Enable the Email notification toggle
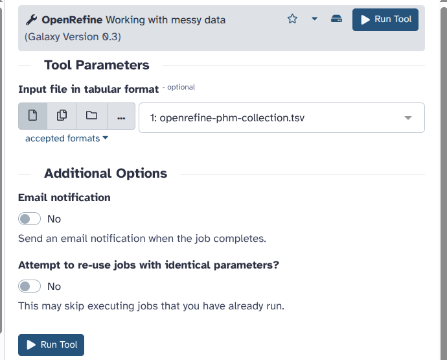Image resolution: width=447 pixels, height=360 pixels. point(30,219)
